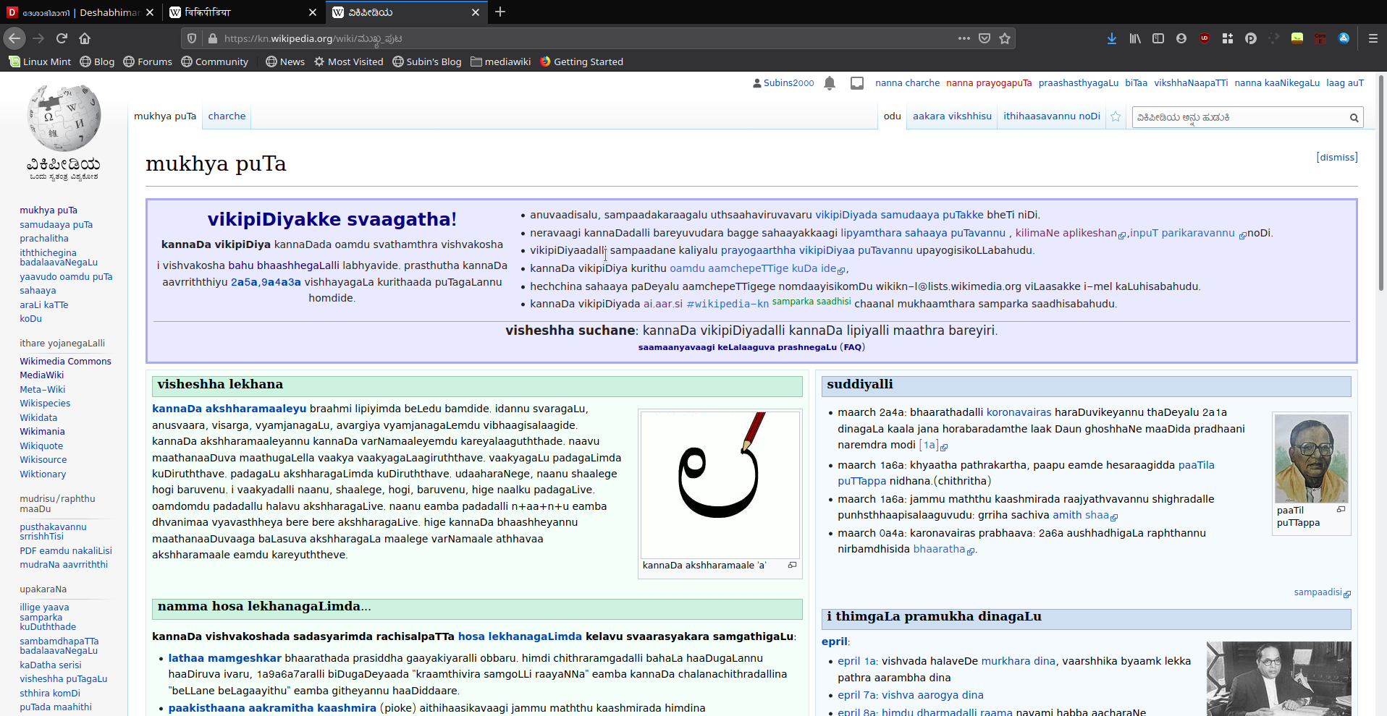
Task: Reload the current page
Action: click(x=62, y=38)
